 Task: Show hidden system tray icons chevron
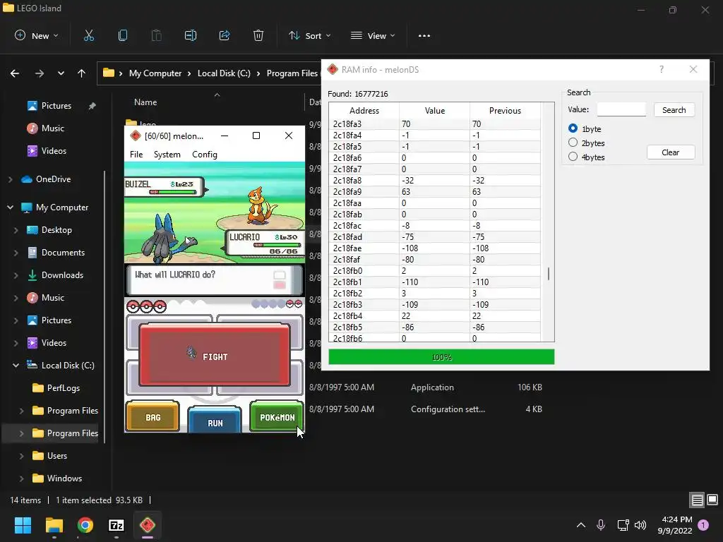[x=581, y=525]
